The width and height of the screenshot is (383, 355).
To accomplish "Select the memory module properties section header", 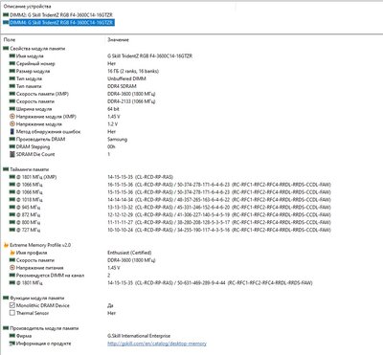I will pyautogui.click(x=37, y=49).
